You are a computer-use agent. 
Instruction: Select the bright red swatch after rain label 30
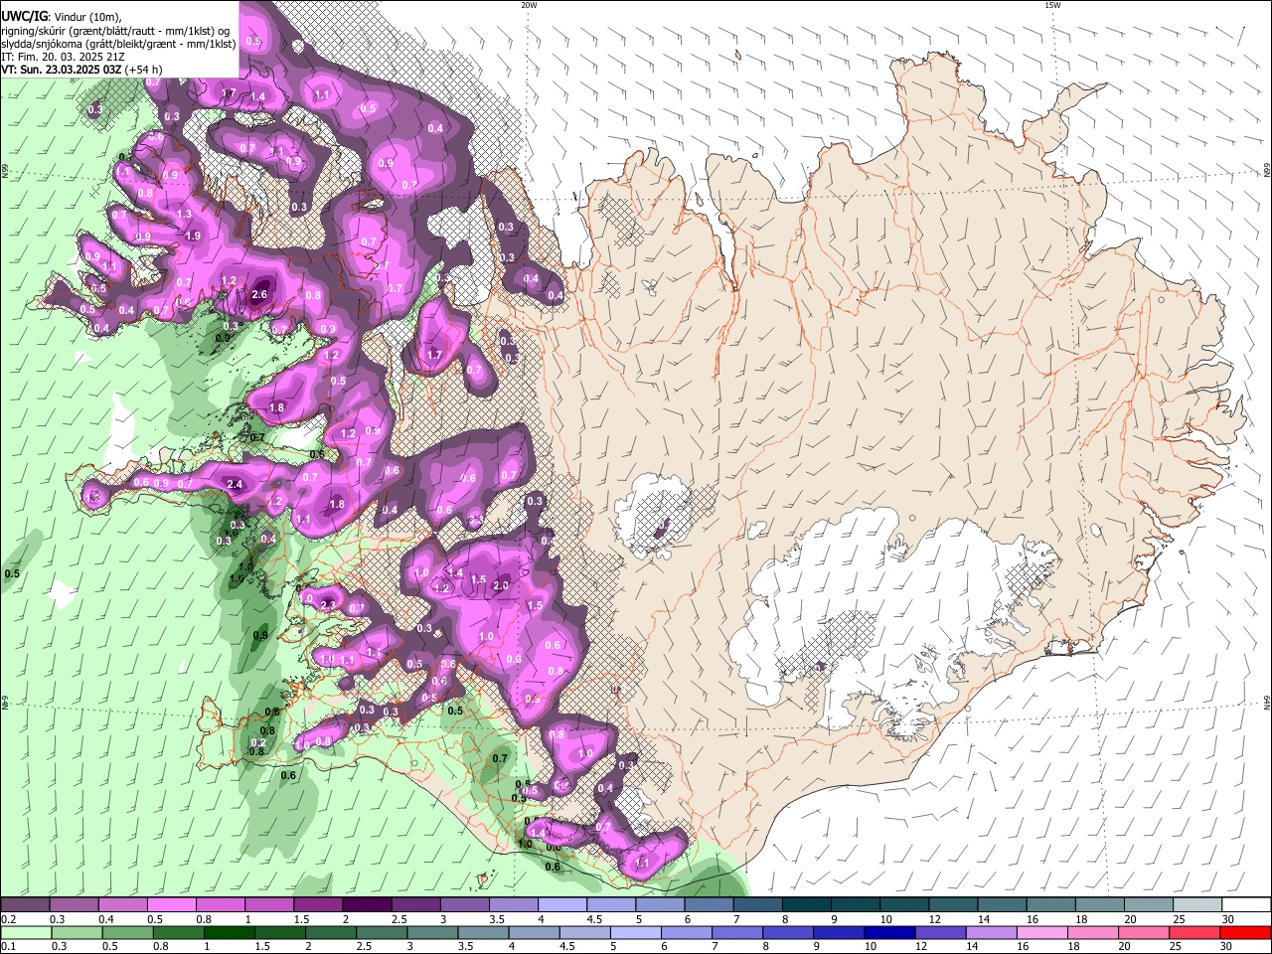[x=1245, y=932]
